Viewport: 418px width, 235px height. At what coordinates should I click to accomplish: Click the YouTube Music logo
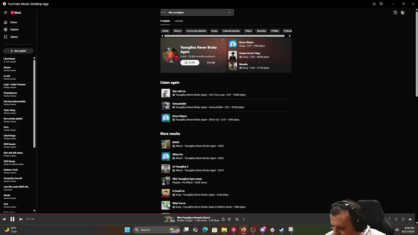(x=16, y=13)
